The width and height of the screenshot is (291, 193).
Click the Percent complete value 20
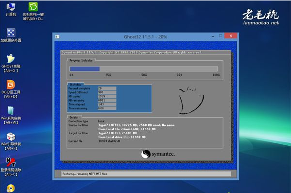tap(107, 88)
